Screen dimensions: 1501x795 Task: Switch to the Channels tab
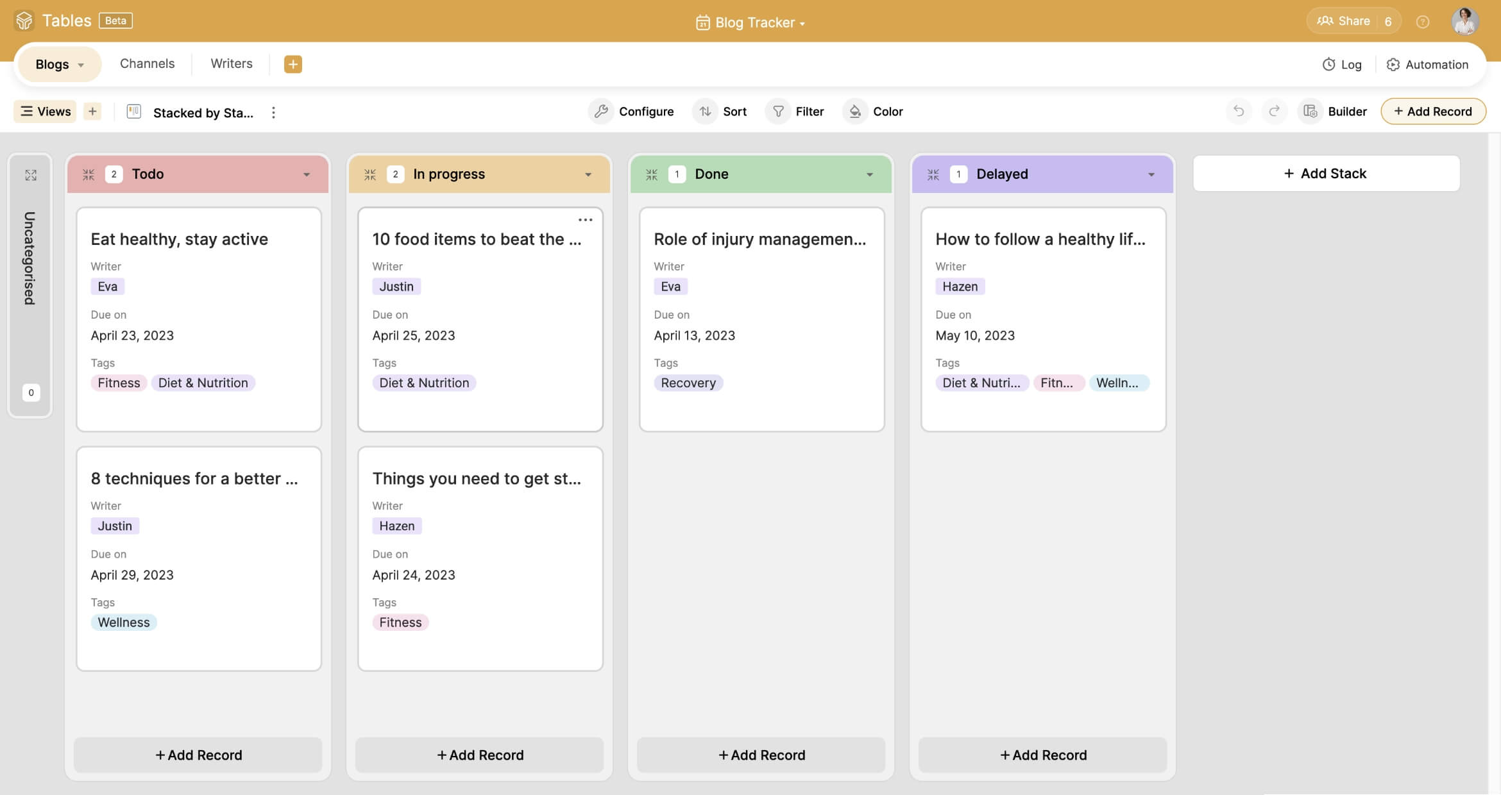click(147, 63)
